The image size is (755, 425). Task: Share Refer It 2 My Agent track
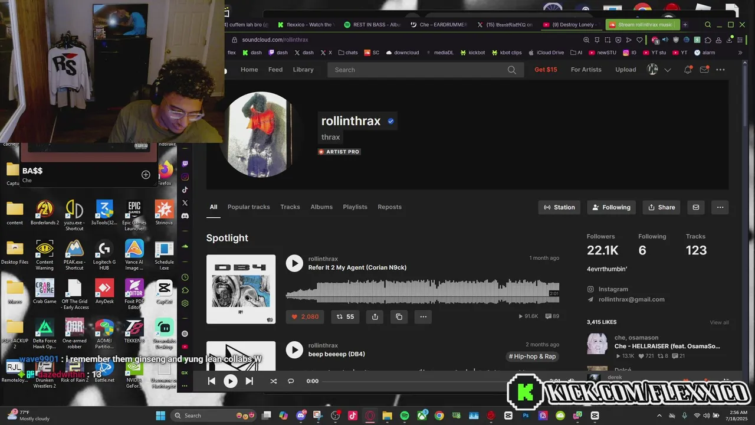click(375, 317)
